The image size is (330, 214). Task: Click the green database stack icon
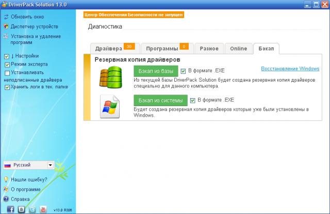click(x=110, y=76)
